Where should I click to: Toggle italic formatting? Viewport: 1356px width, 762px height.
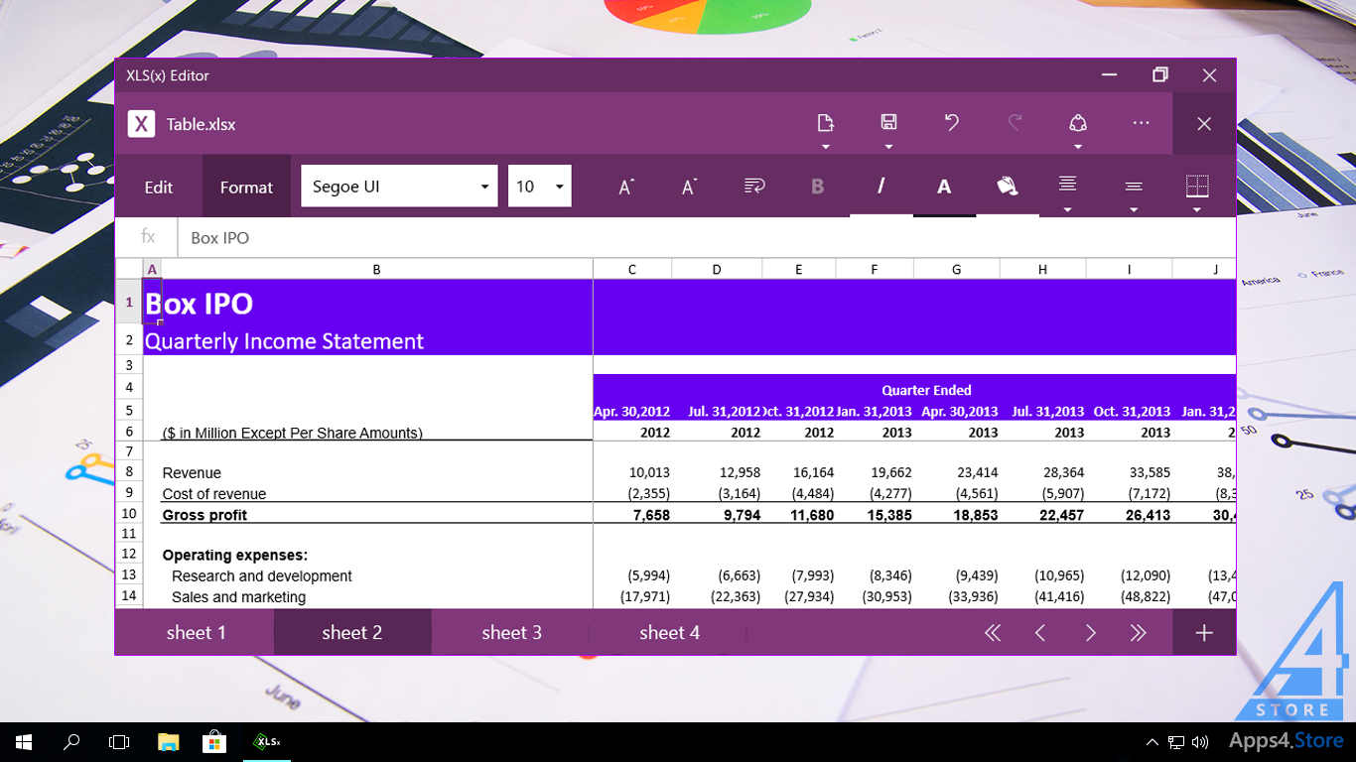click(x=881, y=187)
